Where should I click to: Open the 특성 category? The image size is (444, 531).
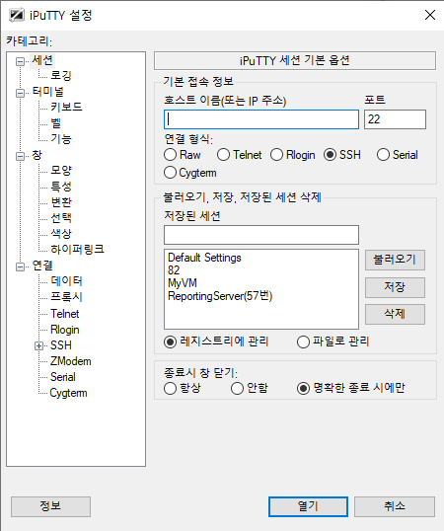(x=61, y=187)
